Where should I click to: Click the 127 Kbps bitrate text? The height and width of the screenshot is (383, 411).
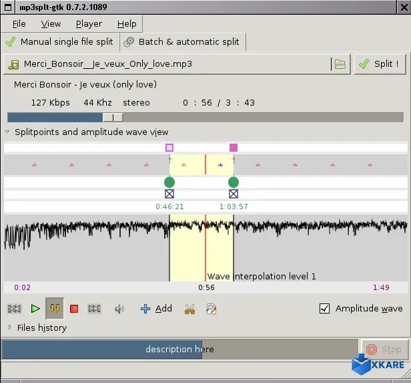pos(50,103)
